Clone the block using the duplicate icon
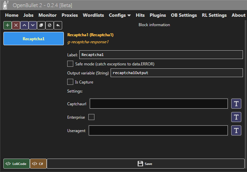247x172 pixels. 41,25
